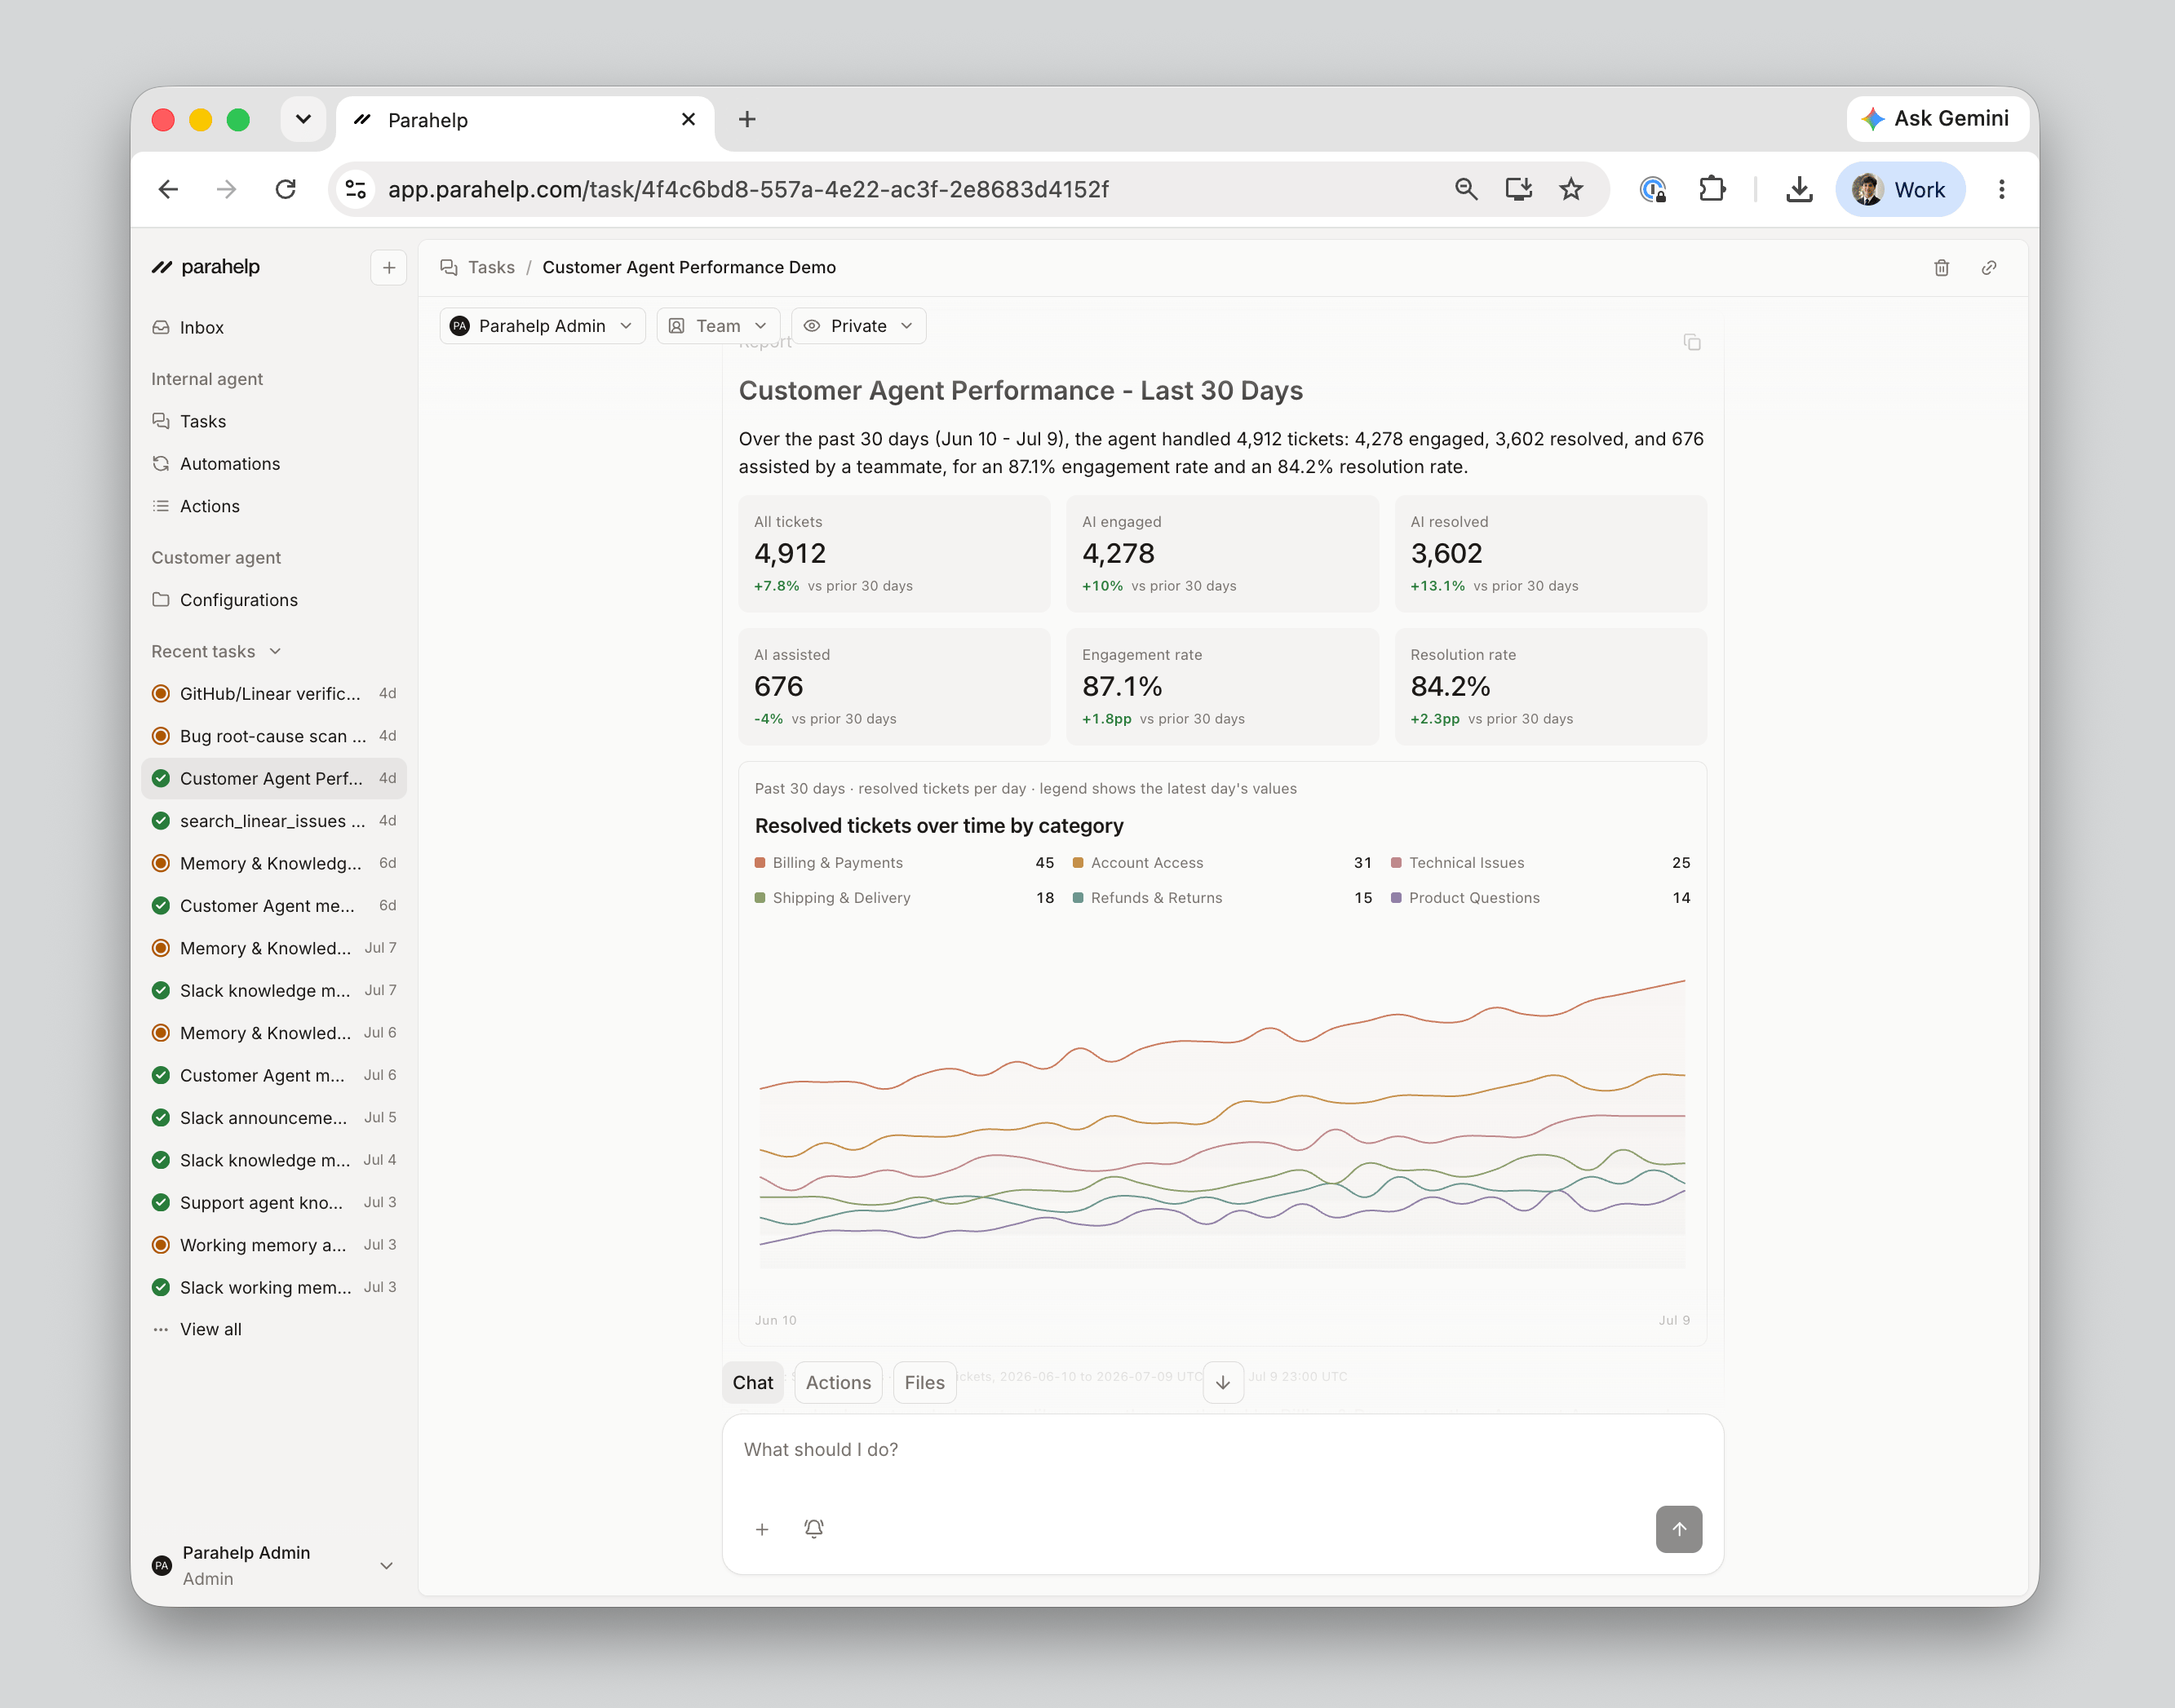Image resolution: width=2175 pixels, height=1708 pixels.
Task: Click the What should I do? input
Action: [x=1222, y=1450]
